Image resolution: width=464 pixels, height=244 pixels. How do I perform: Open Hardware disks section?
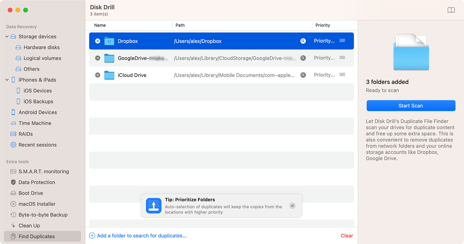[41, 47]
